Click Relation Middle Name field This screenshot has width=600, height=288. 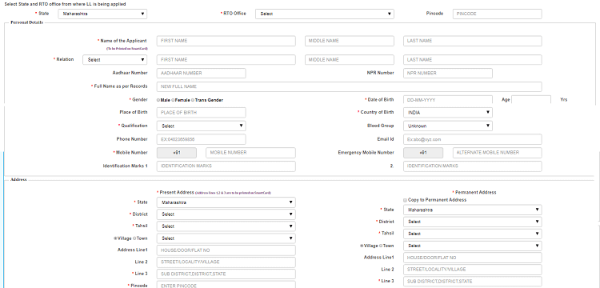350,60
